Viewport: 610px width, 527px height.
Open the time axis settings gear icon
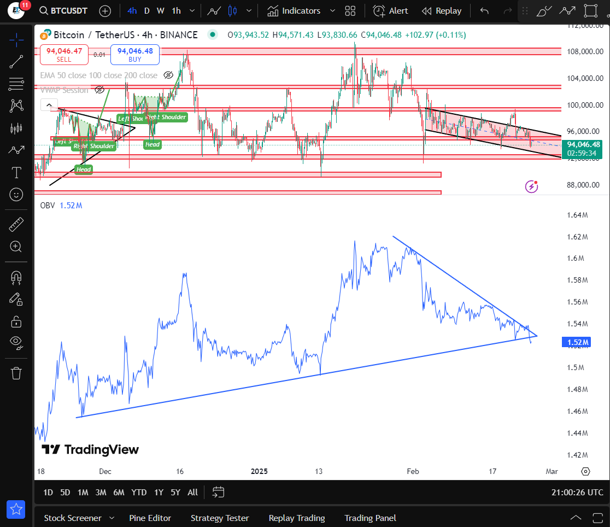pyautogui.click(x=585, y=471)
